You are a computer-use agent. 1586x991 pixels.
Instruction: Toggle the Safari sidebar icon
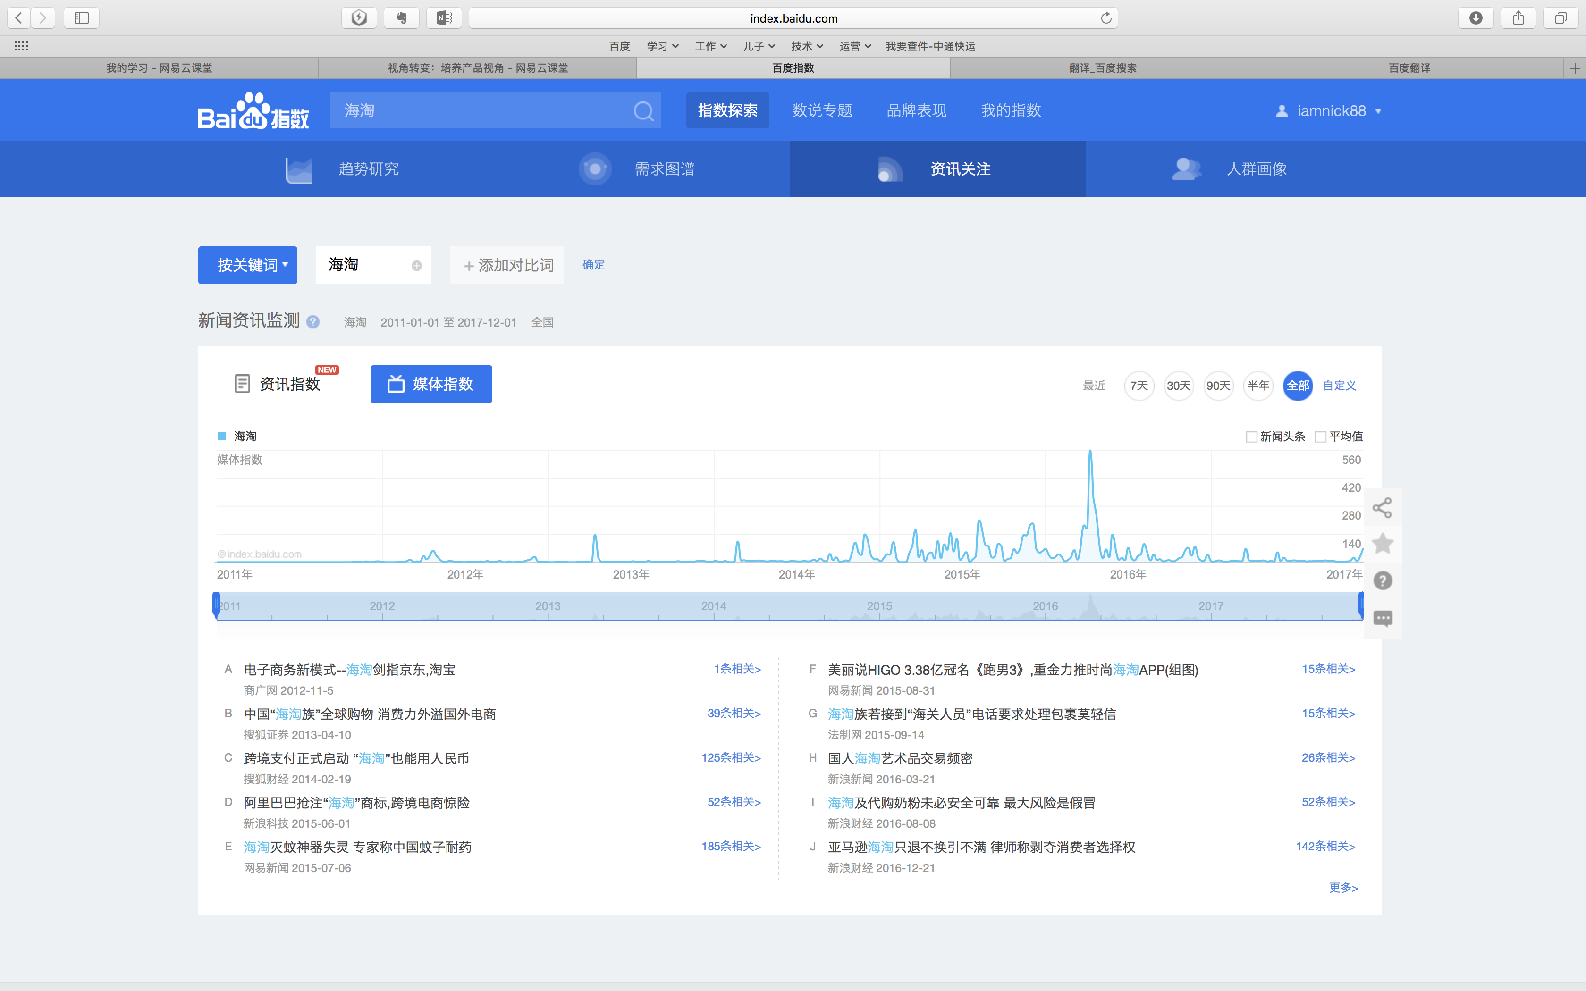[81, 18]
